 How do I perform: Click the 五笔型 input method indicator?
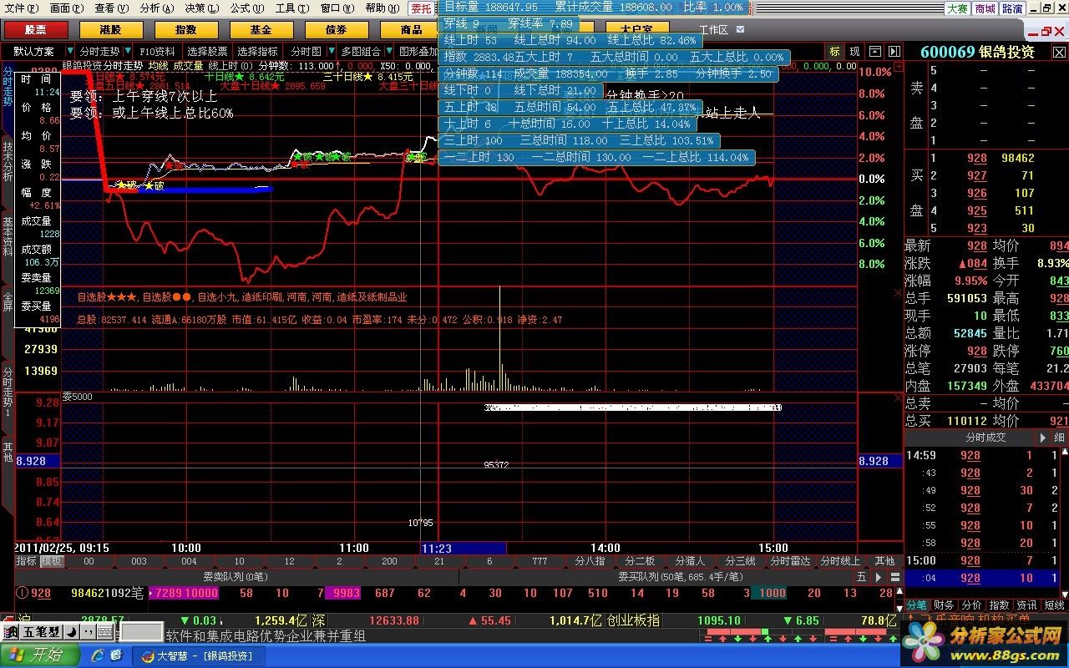point(42,632)
